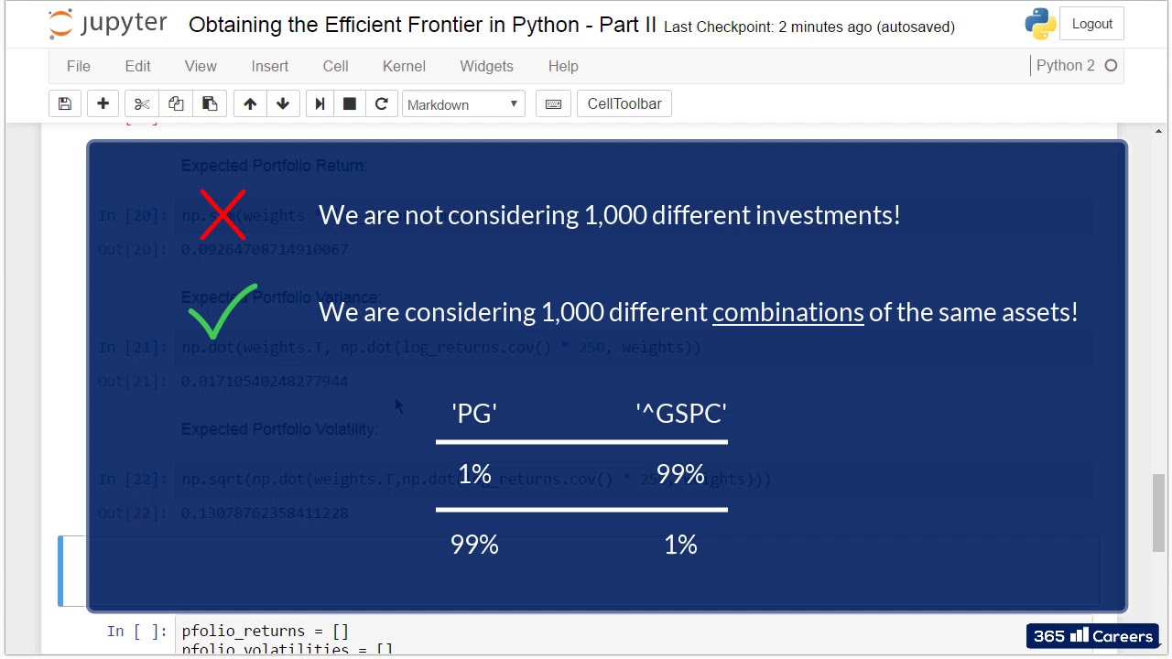Viewport: 1172px width, 659px height.
Task: Open the File menu
Action: [79, 66]
